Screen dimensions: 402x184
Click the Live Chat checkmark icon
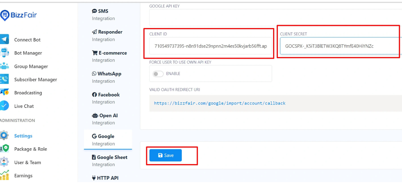(x=4, y=106)
